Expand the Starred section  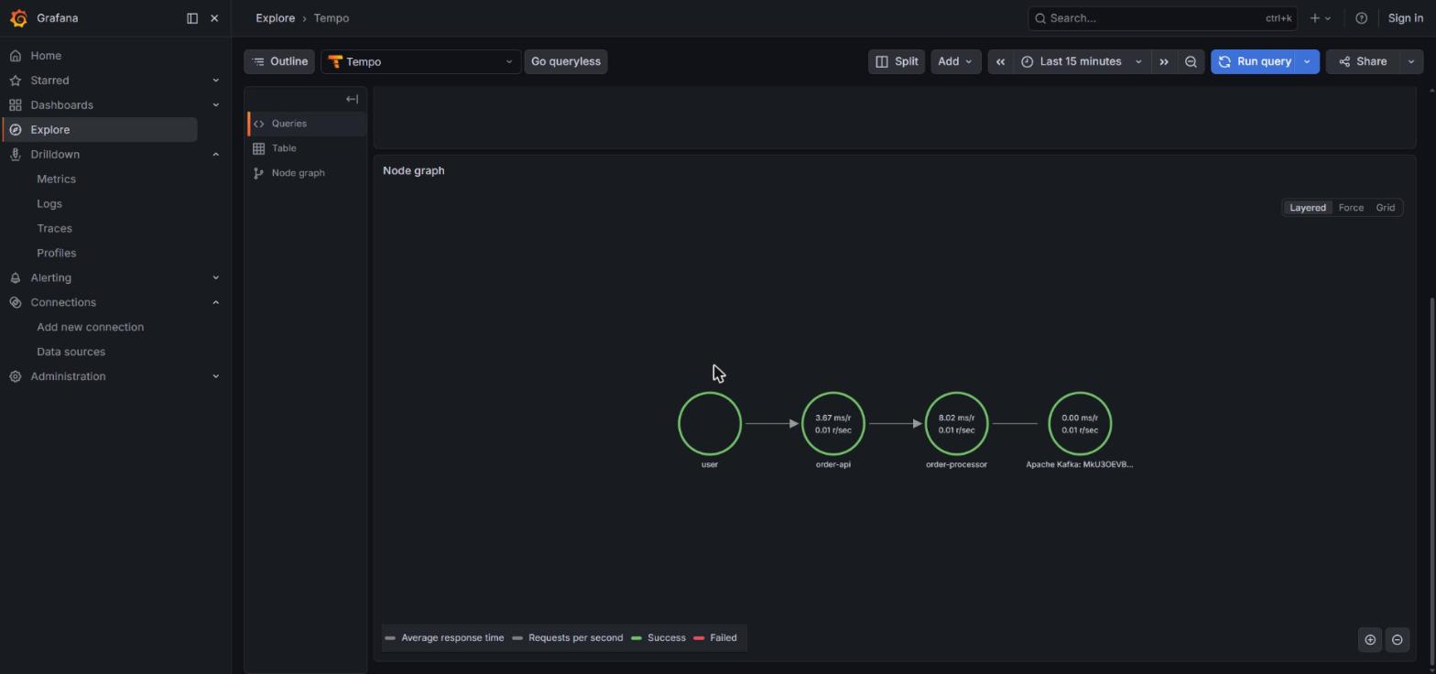click(216, 81)
